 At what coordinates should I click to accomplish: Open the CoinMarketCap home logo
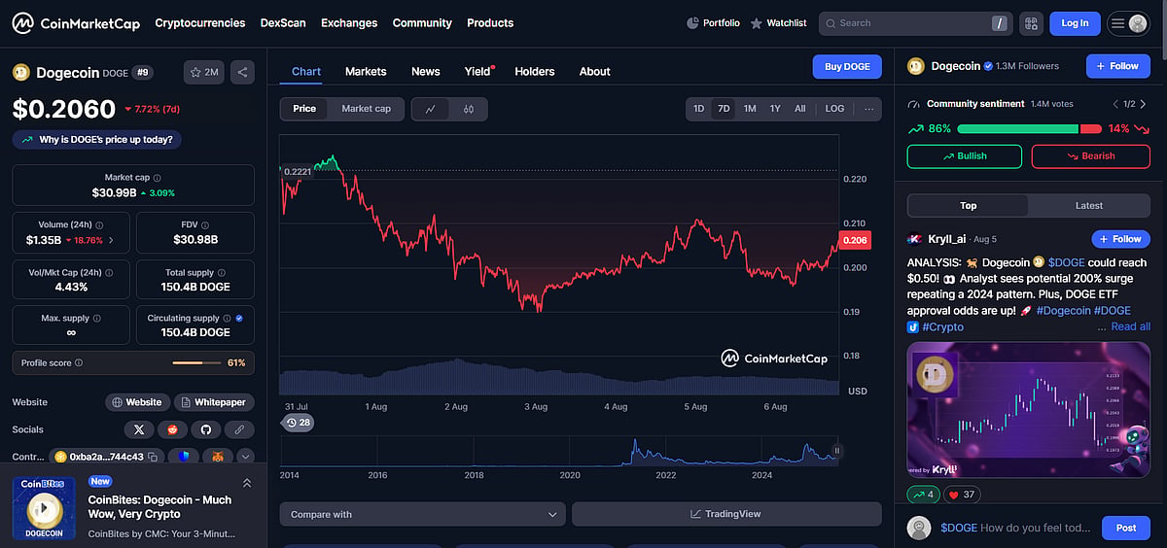tap(76, 22)
